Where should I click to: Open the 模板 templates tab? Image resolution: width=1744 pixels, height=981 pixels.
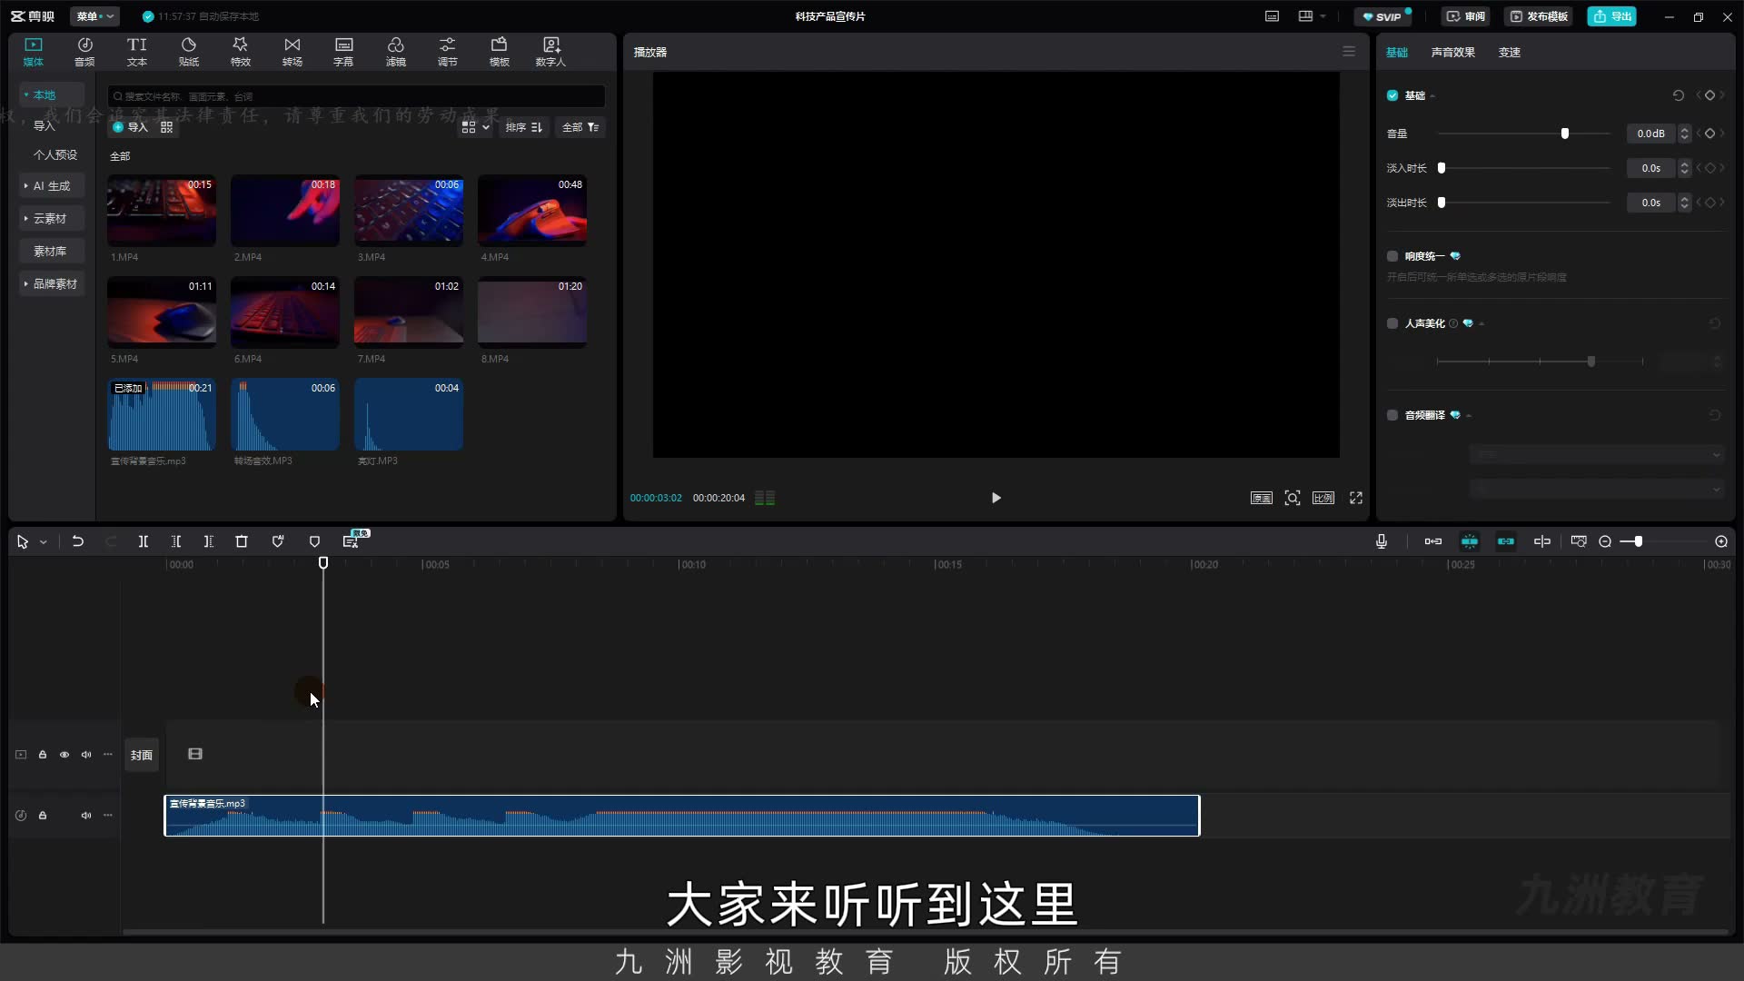[500, 52]
